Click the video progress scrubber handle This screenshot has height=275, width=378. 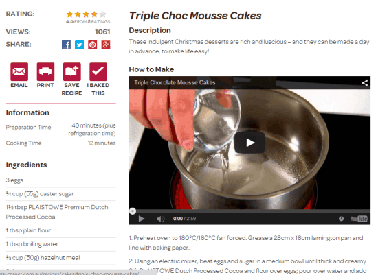(133, 211)
